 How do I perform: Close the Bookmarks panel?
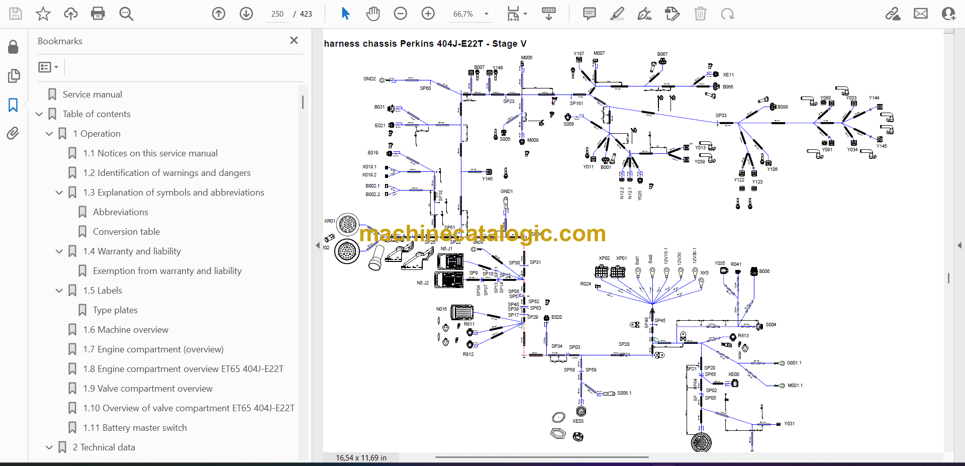[294, 40]
